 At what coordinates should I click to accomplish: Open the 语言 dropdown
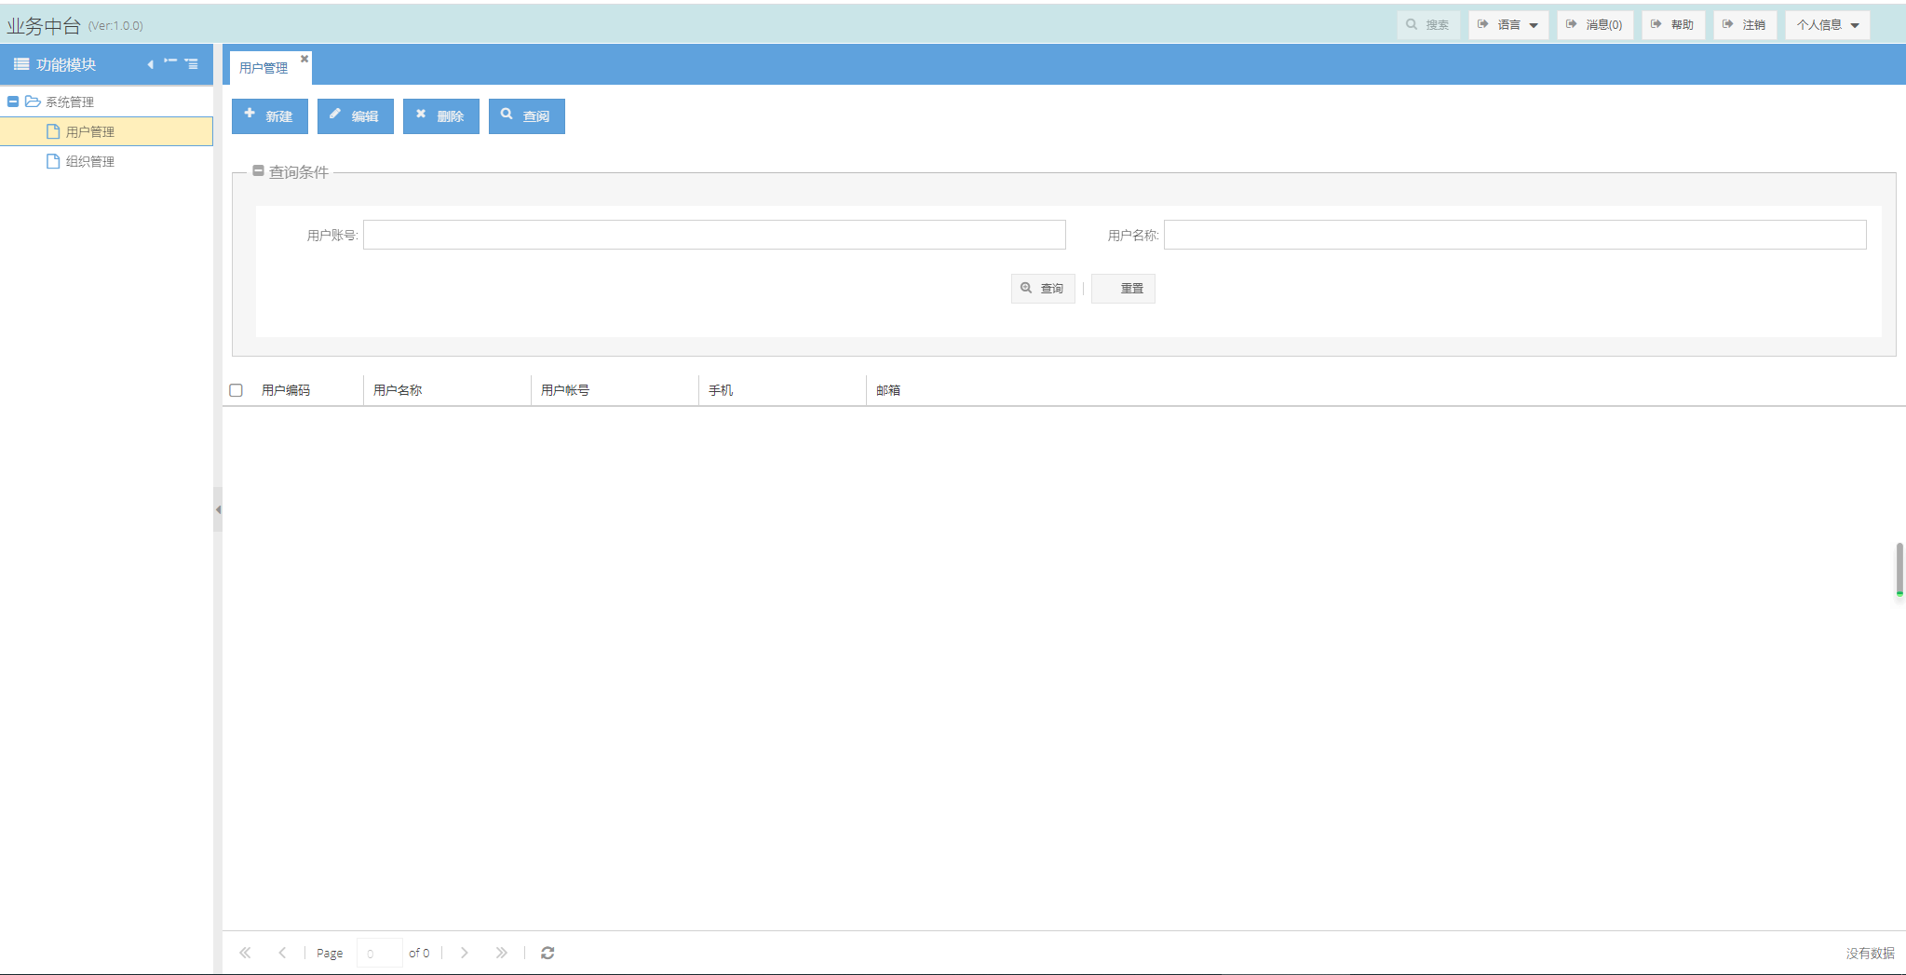tap(1508, 25)
